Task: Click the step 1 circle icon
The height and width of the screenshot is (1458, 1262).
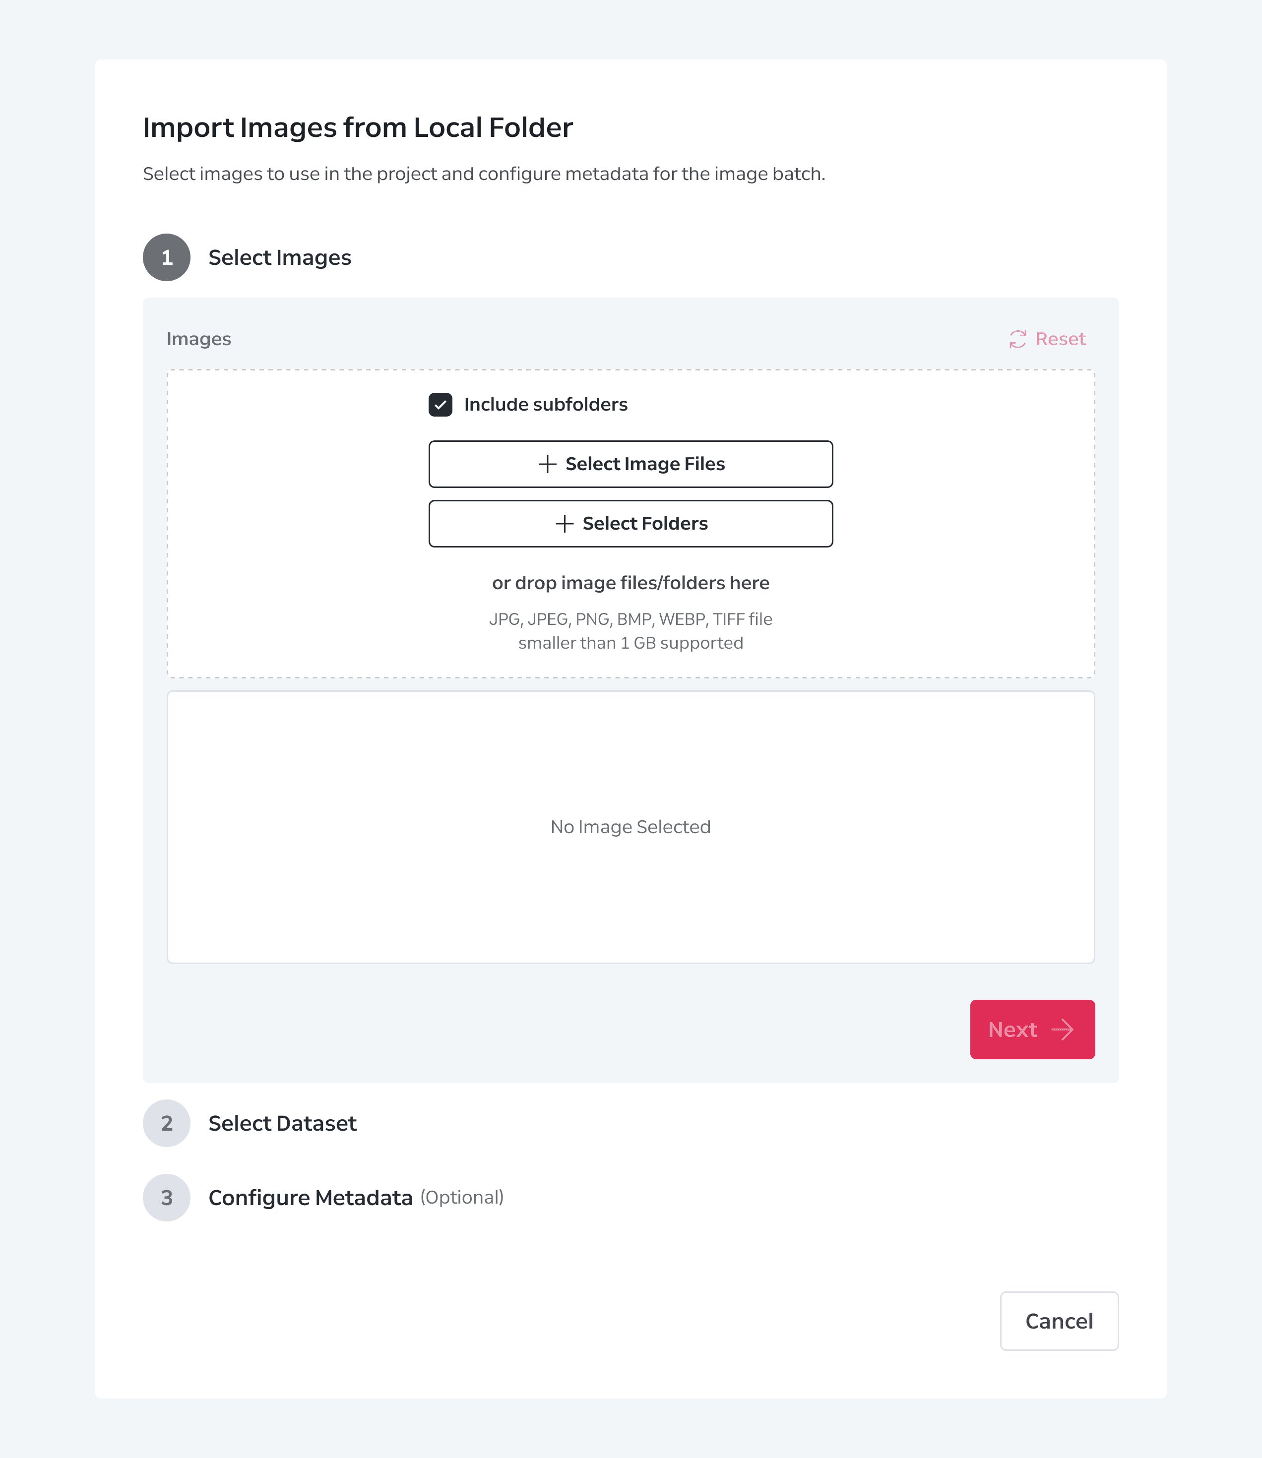Action: [167, 258]
